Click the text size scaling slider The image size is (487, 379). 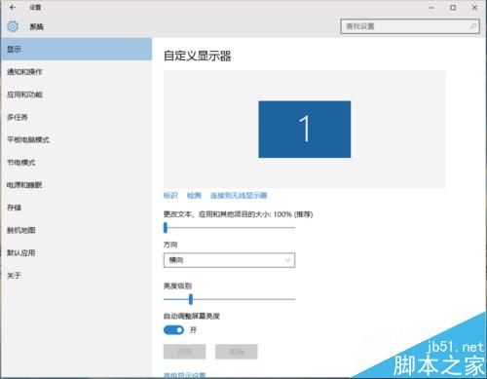(230, 228)
